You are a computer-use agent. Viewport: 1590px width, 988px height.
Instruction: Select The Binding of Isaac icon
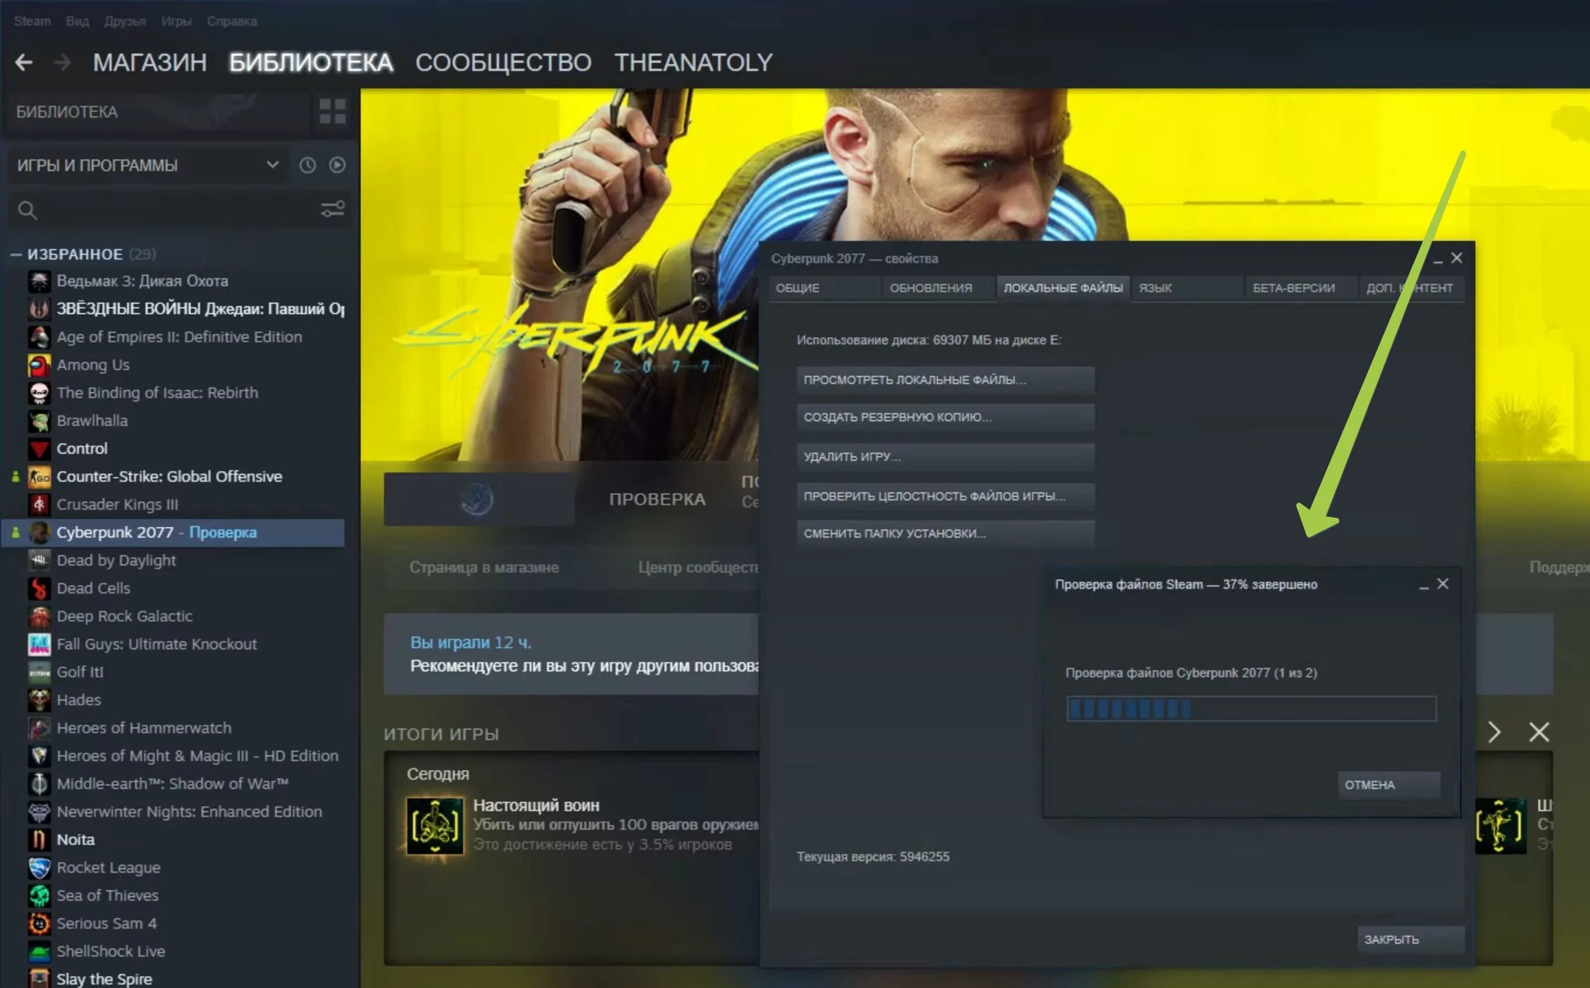tap(39, 393)
